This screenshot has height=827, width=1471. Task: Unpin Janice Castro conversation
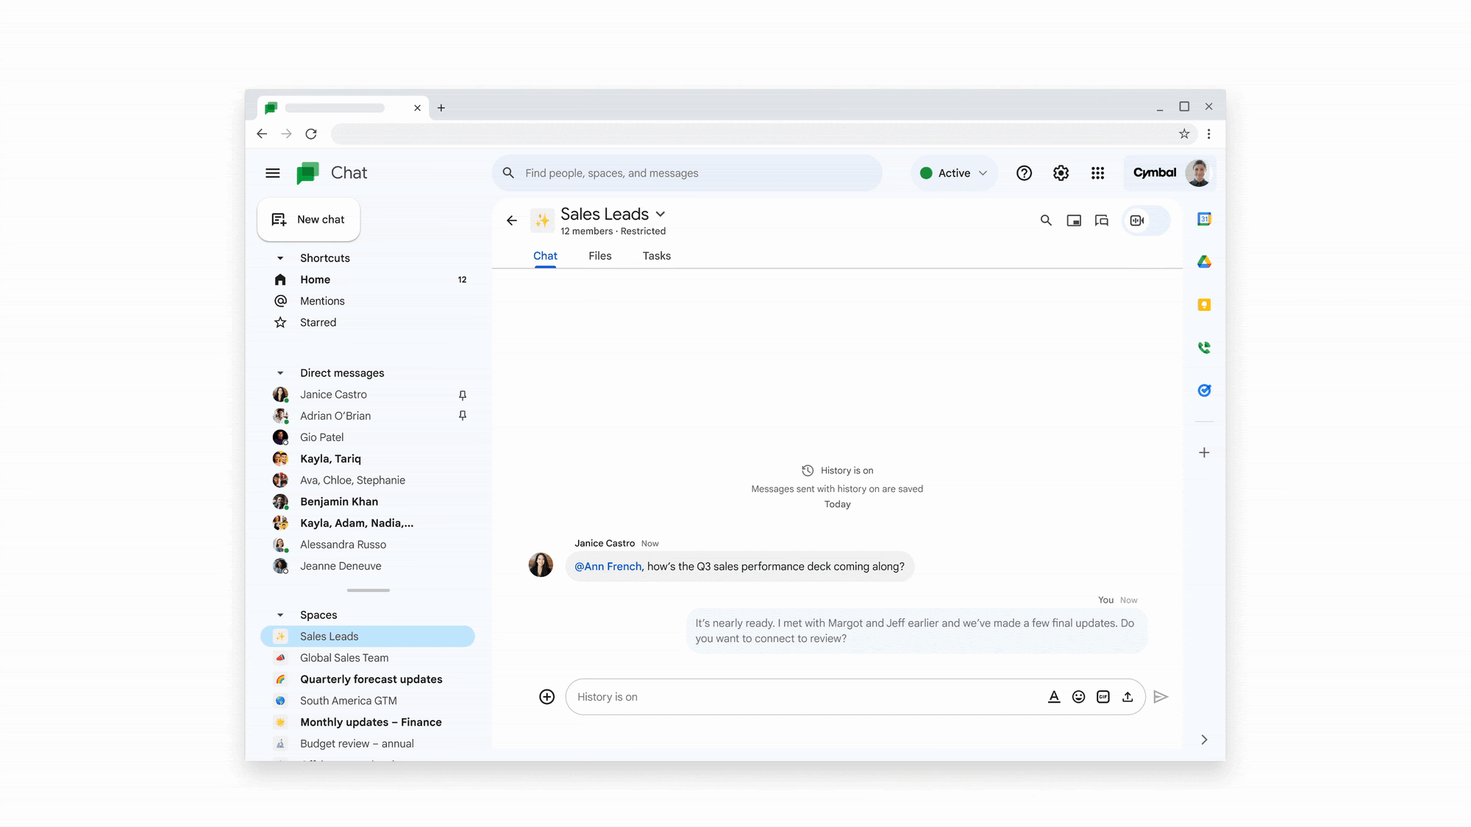point(463,395)
